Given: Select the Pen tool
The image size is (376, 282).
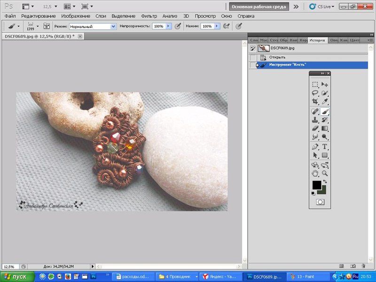Looking at the screenshot, I should (x=315, y=147).
